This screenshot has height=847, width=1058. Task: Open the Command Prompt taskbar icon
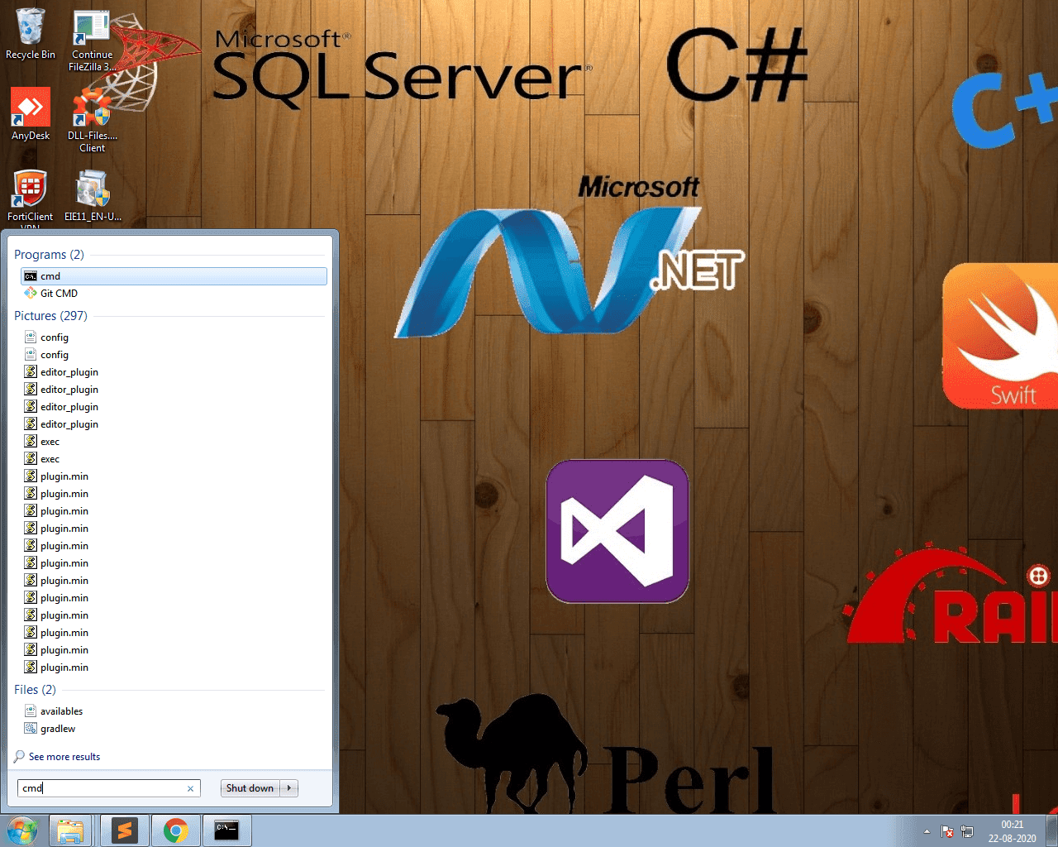(x=226, y=830)
